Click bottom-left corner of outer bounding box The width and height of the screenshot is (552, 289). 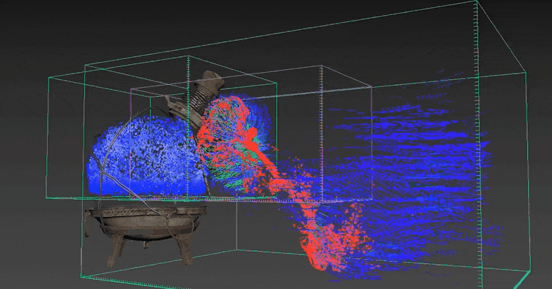coord(81,278)
